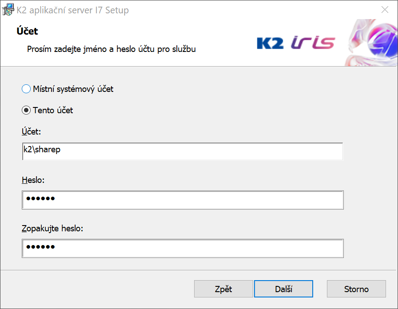Click the 'Prosím zadejte jméno a heslo' instruction text
Image resolution: width=398 pixels, height=309 pixels.
point(111,49)
